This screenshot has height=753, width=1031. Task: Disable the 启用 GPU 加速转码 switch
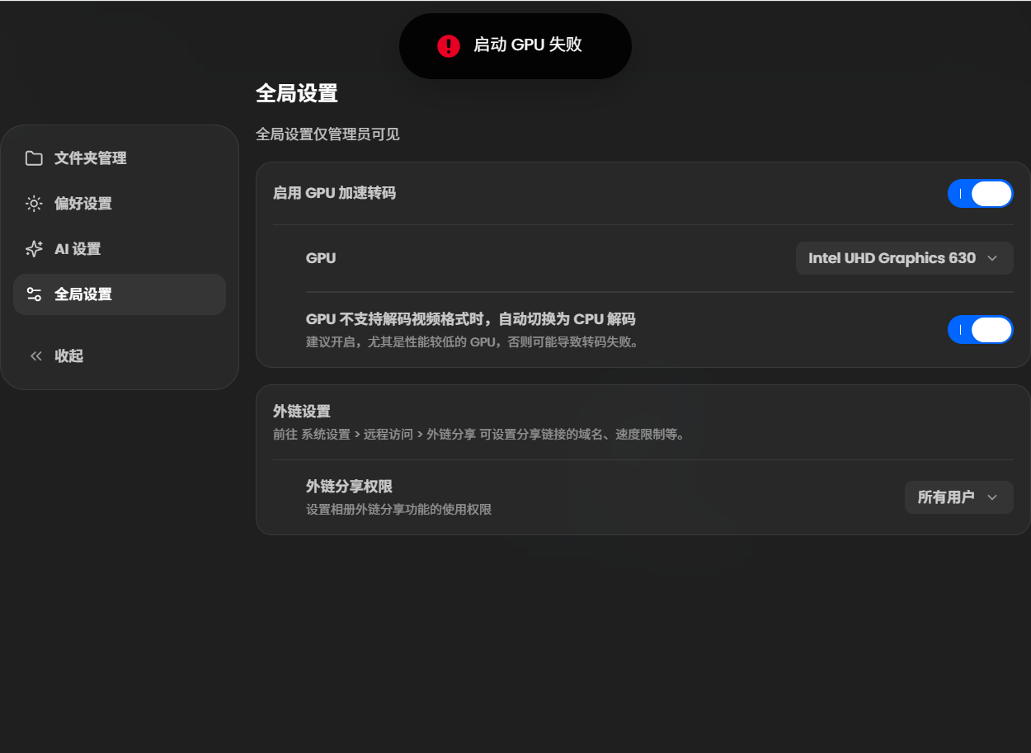(x=981, y=194)
